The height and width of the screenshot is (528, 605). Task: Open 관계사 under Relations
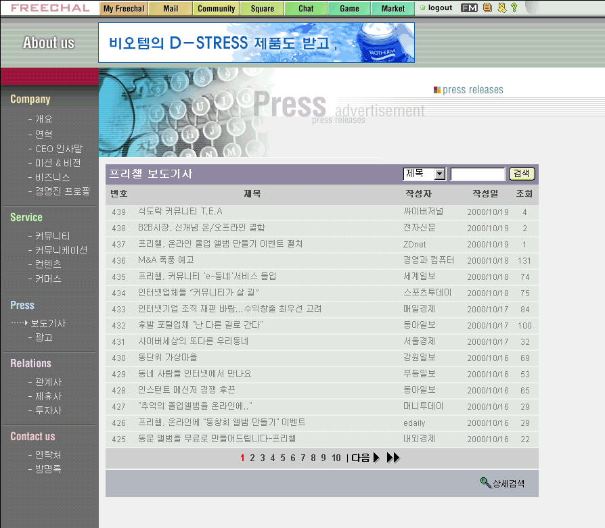tap(48, 382)
